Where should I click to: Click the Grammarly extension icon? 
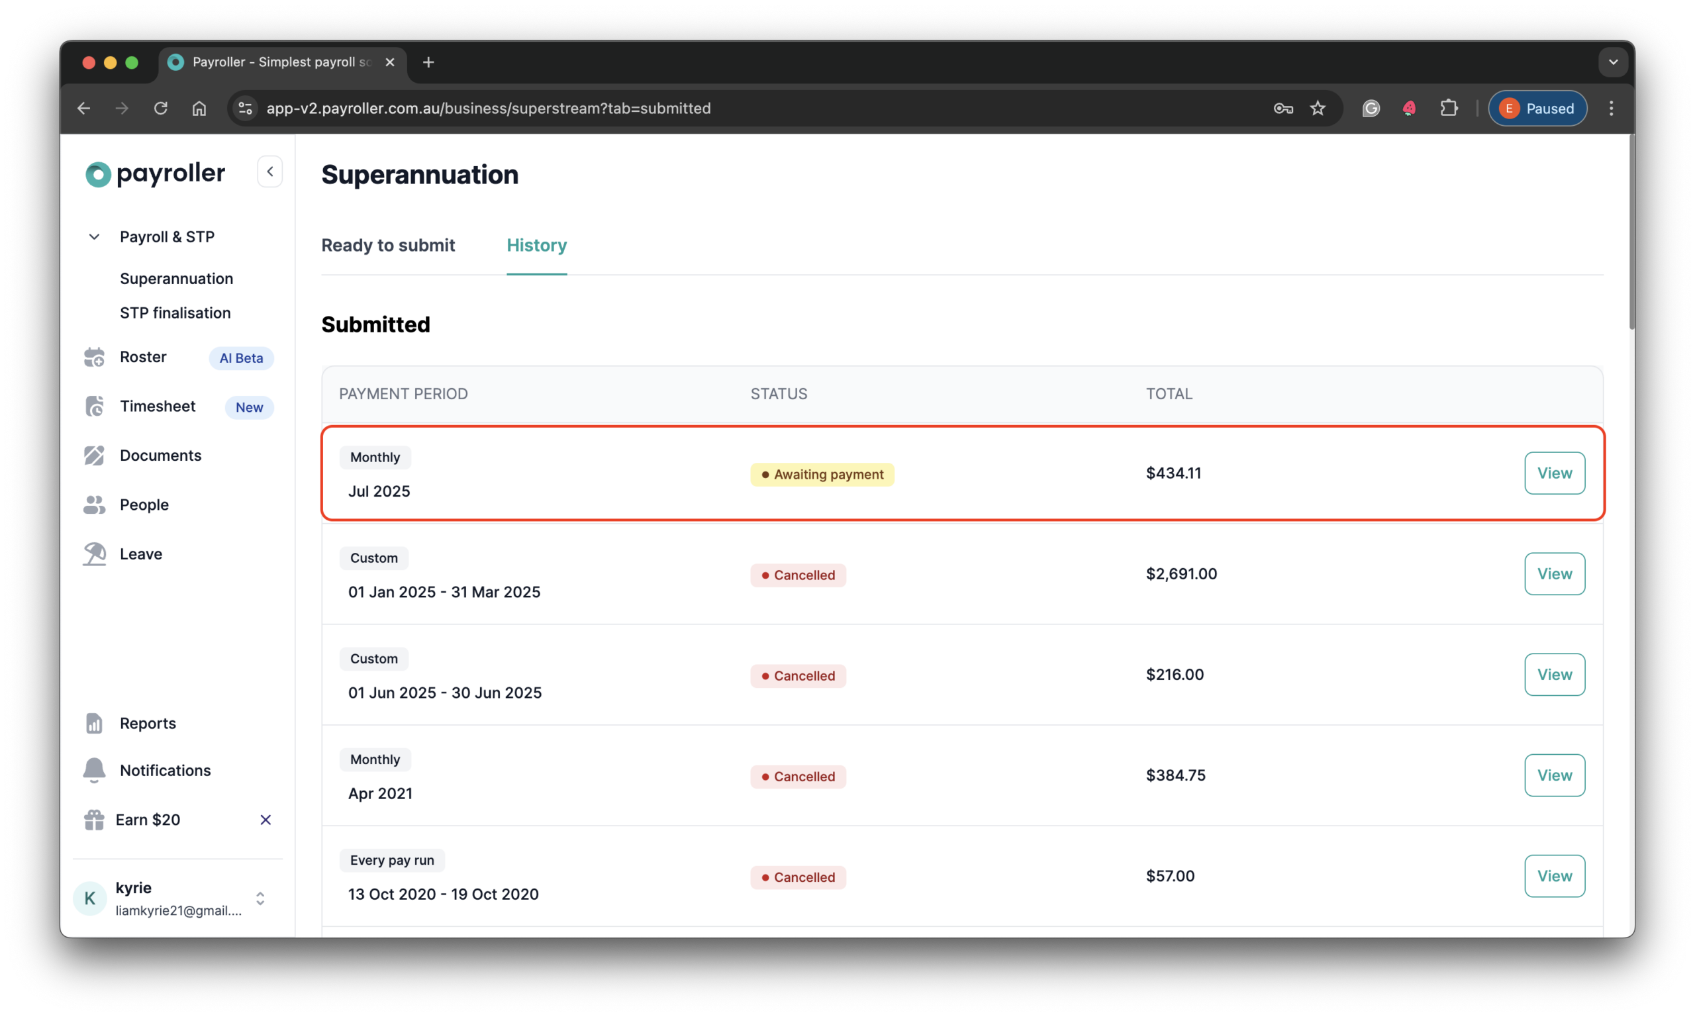click(1371, 109)
